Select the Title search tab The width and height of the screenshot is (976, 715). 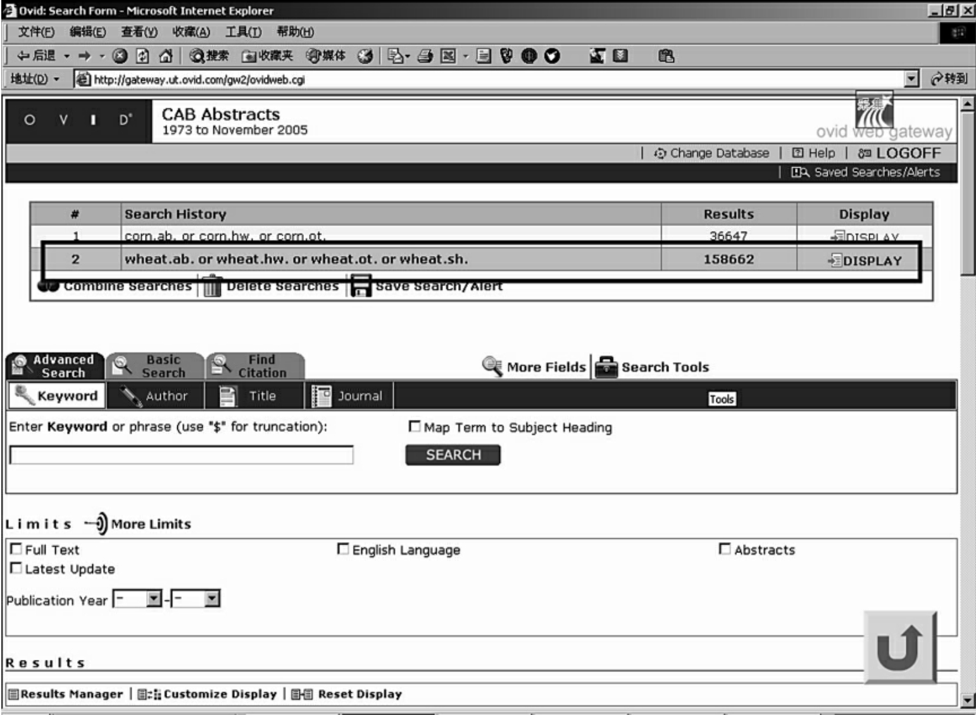[x=255, y=396]
